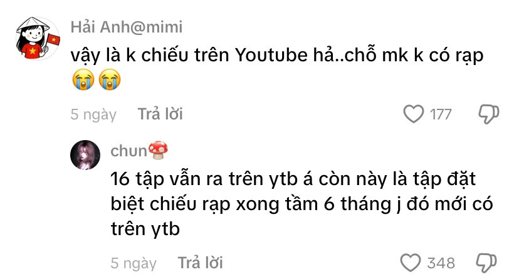
Task: Click Trả lời under chun's reply
Action: 200,263
